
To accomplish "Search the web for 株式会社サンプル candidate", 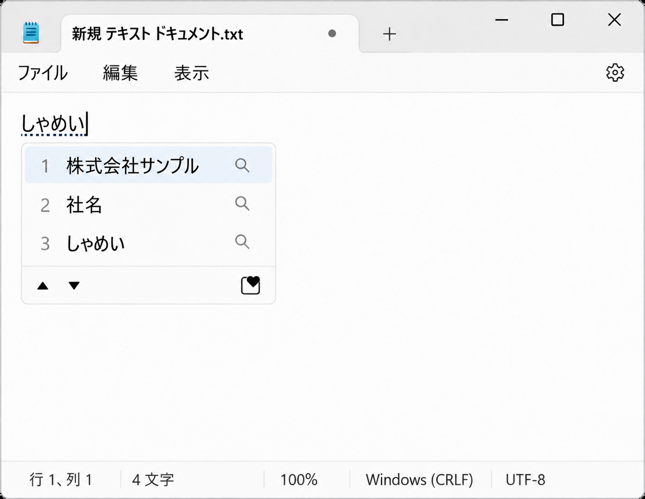I will (242, 165).
